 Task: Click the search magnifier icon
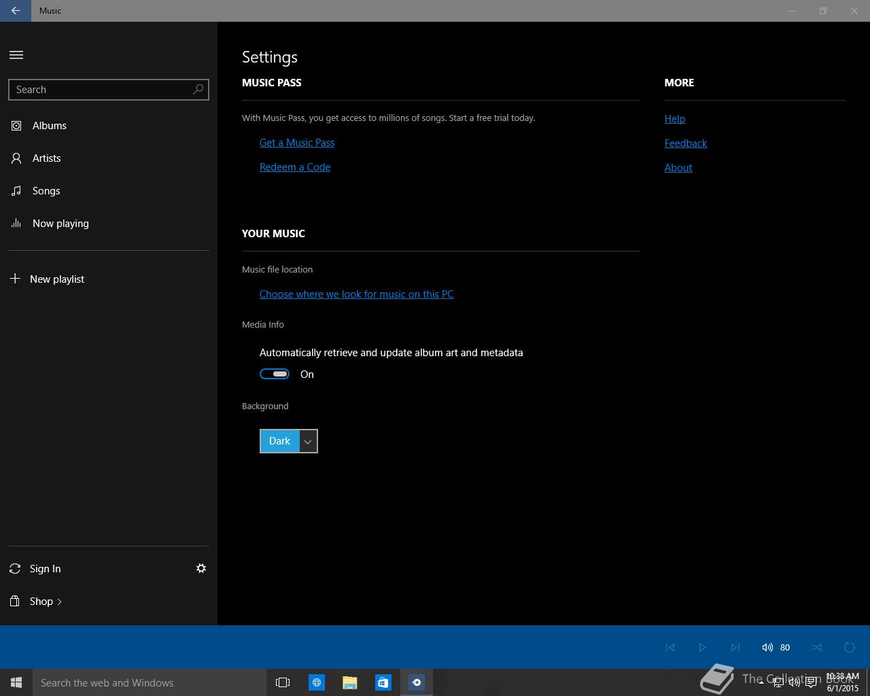(x=198, y=89)
